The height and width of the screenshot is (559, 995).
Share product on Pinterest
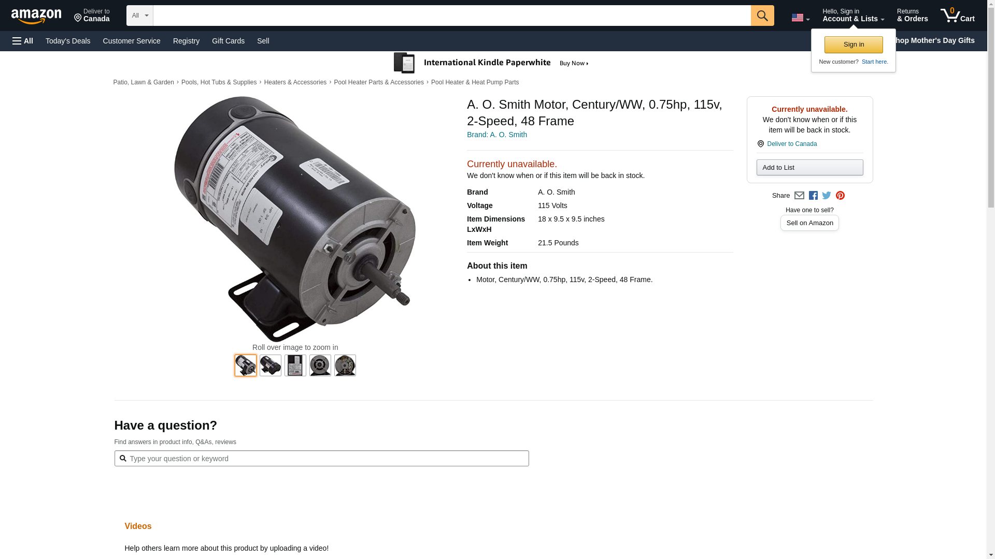840,196
